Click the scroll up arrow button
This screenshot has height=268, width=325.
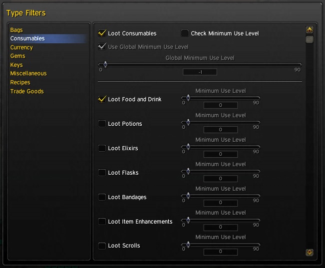310,30
